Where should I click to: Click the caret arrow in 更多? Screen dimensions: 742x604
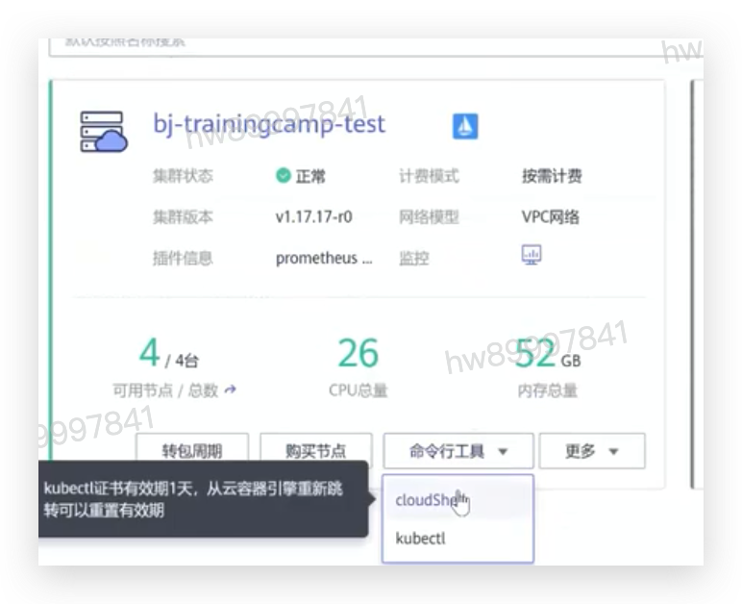click(x=614, y=452)
